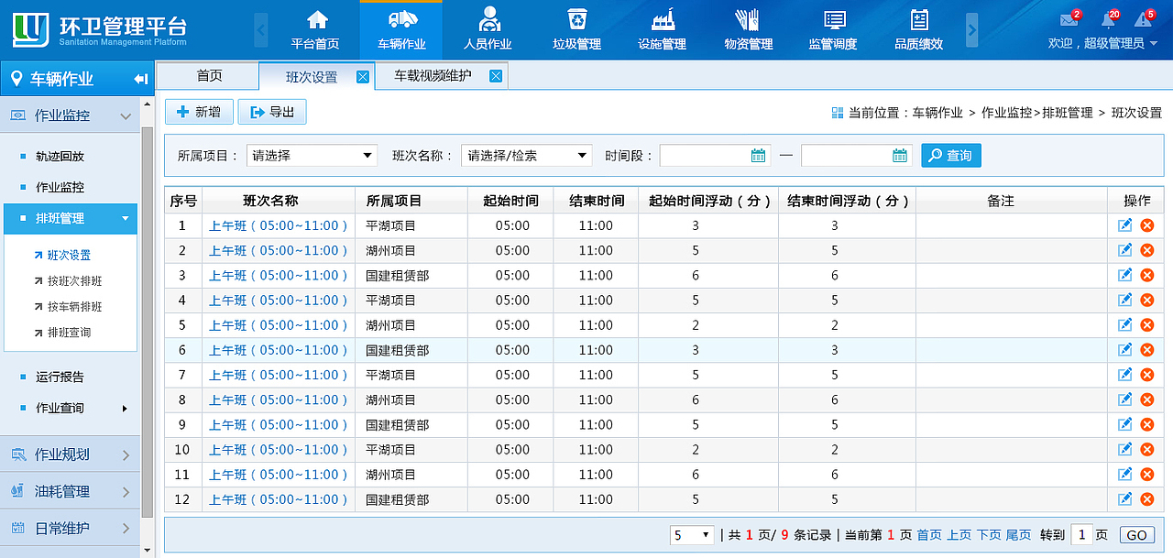Image resolution: width=1173 pixels, height=558 pixels.
Task: Edit the shift in row 6
Action: (1125, 349)
